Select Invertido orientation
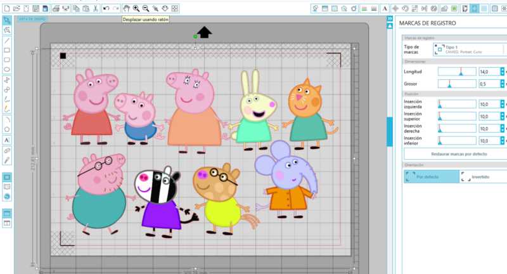The image size is (507, 274). pyautogui.click(x=483, y=176)
